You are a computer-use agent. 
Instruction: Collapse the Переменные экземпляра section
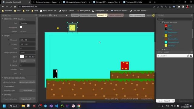[2, 78]
